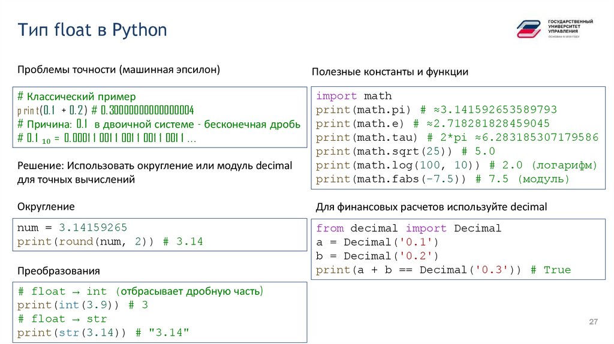The image size is (614, 344).
Task: Click the heading 'Преобразования'
Action: pyautogui.click(x=58, y=271)
